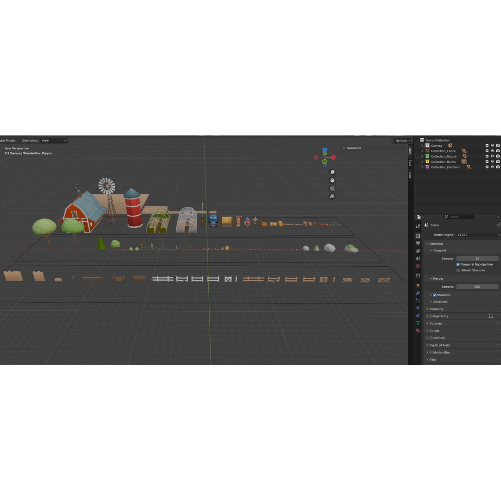Screen dimensions: 501x501
Task: Disable Temporal Reprojection checkbox
Action: coord(458,264)
